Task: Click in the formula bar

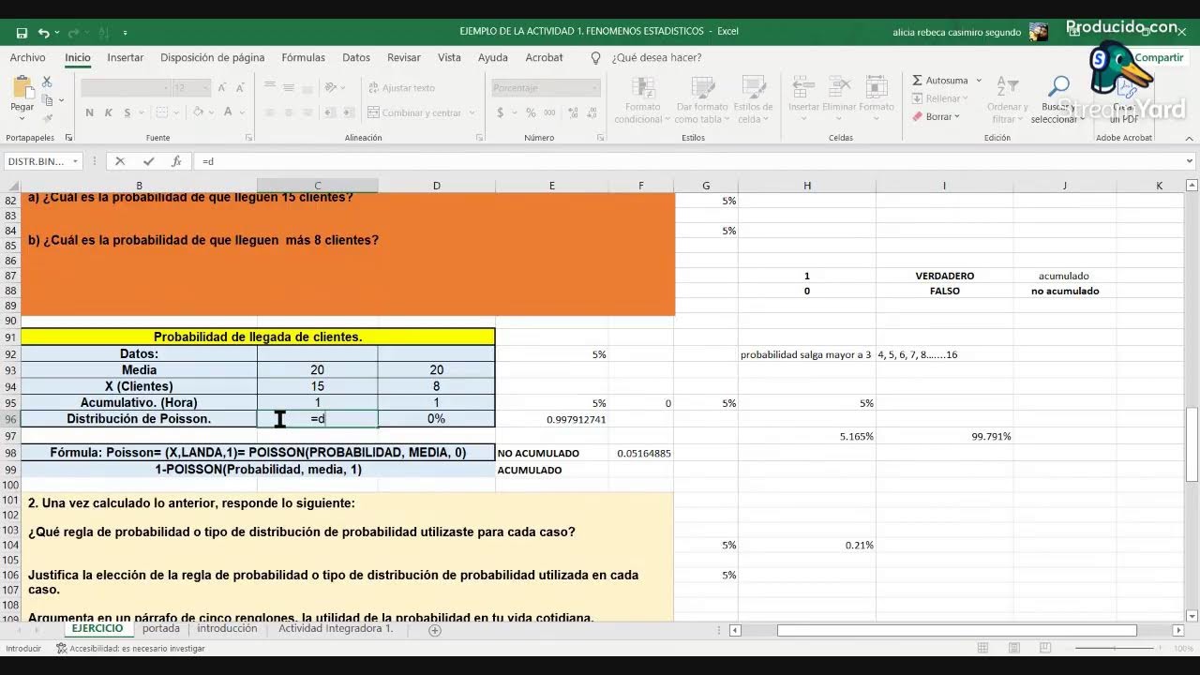Action: point(689,161)
